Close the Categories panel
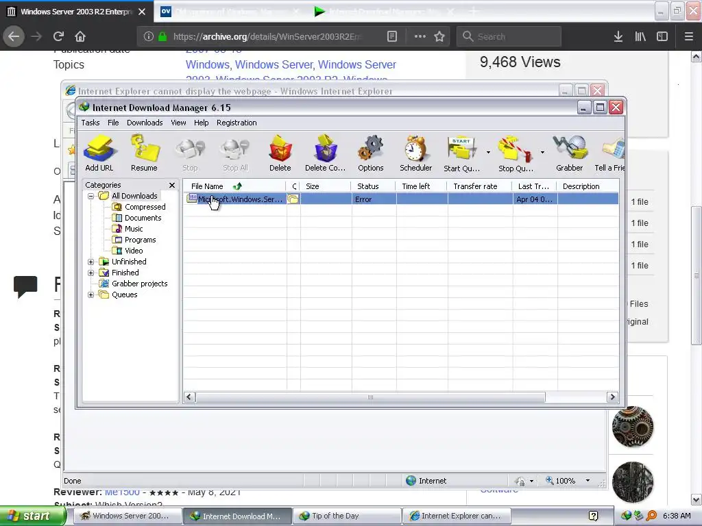 pyautogui.click(x=172, y=185)
